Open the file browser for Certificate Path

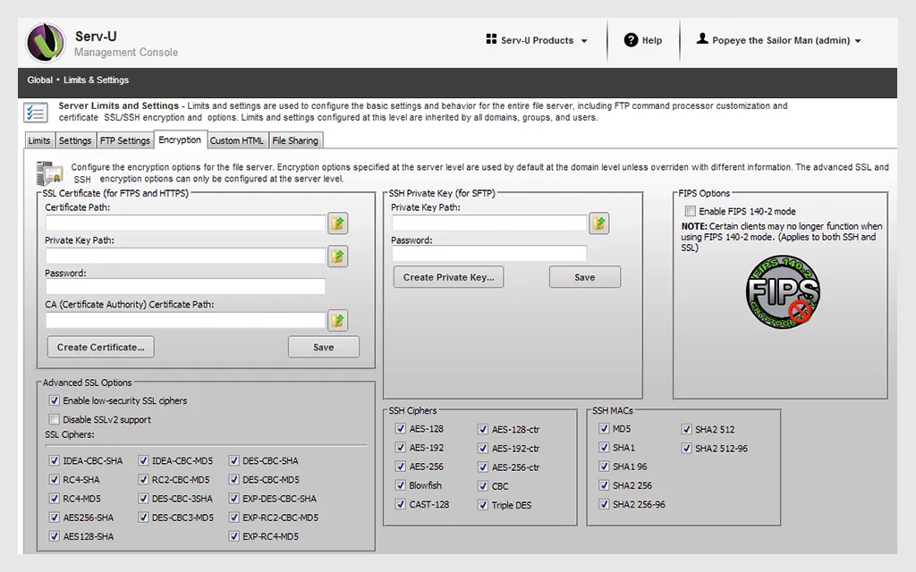tap(337, 223)
